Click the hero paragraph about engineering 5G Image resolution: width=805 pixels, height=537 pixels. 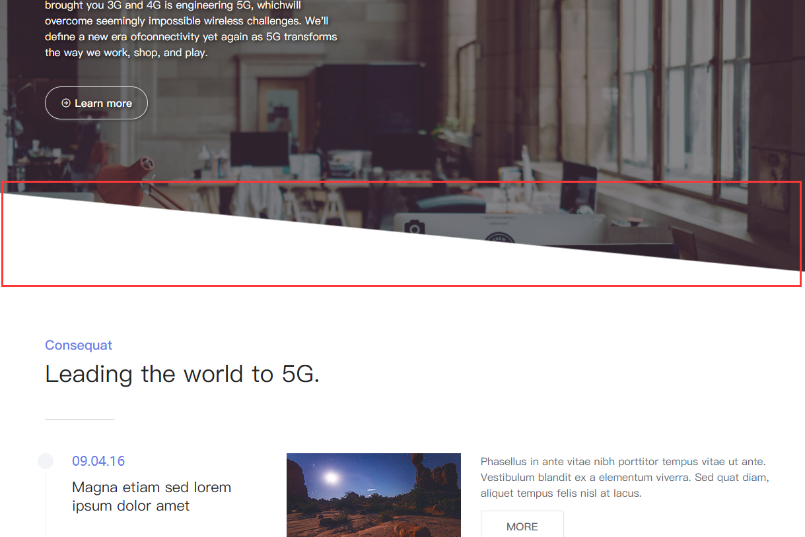tap(192, 29)
